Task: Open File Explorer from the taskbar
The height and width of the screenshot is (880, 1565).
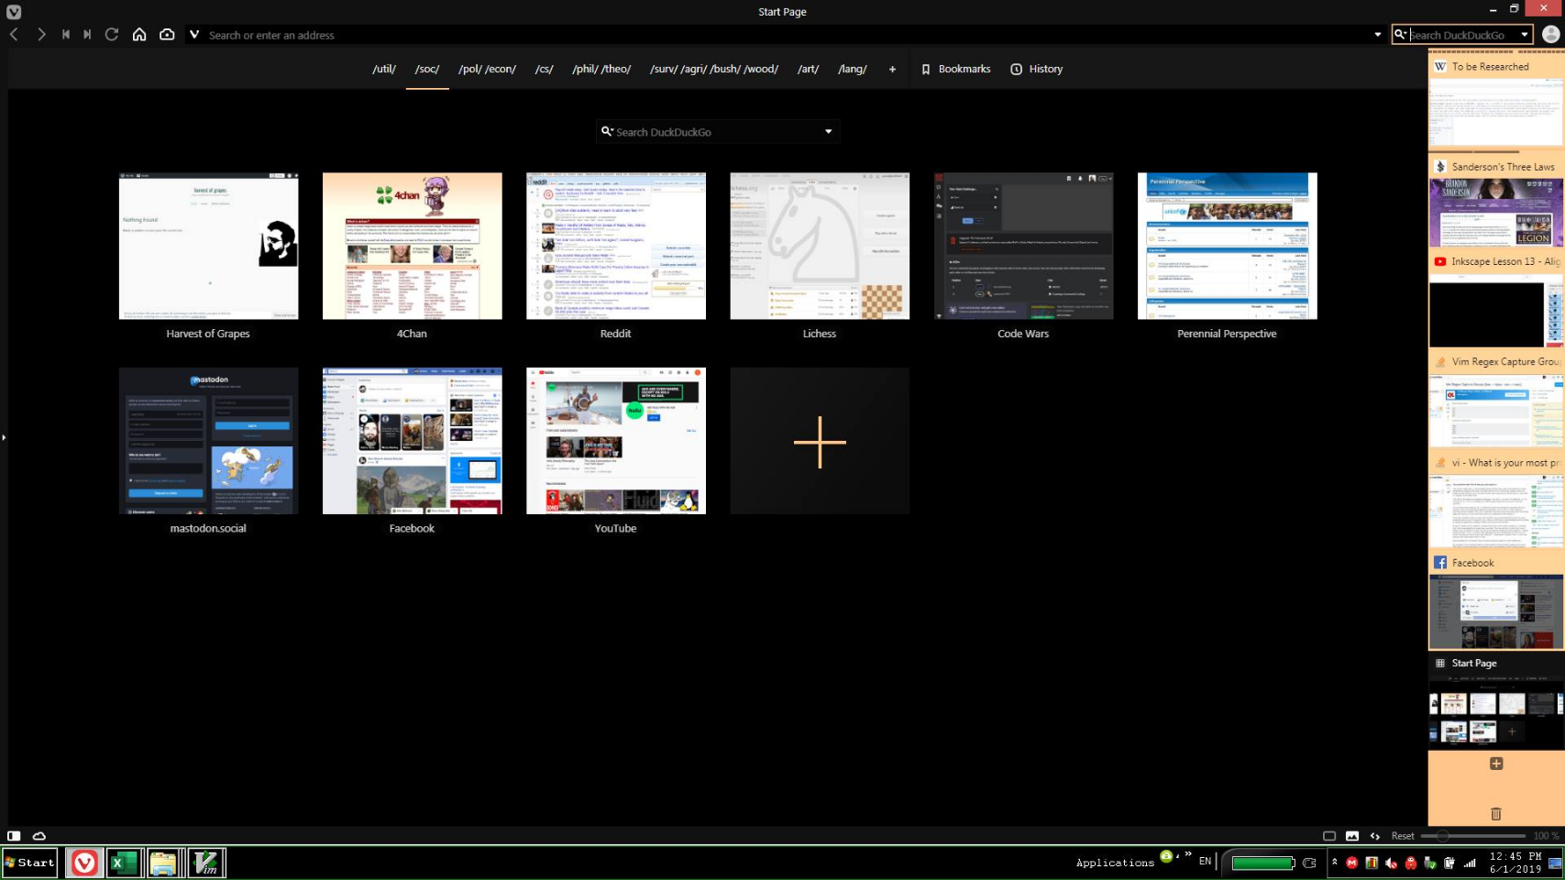Action: [163, 863]
